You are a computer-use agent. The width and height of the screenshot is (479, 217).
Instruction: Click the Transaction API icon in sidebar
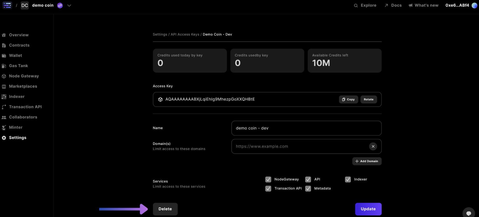(x=4, y=107)
